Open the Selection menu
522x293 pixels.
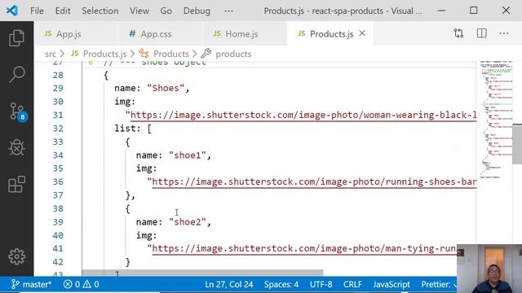(100, 11)
